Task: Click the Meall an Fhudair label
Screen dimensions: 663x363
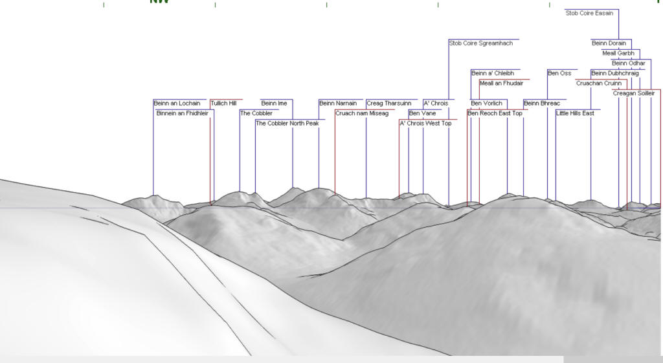Action: [x=501, y=83]
